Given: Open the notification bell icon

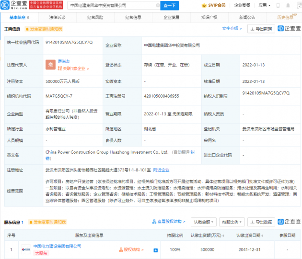Looking at the screenshot, I should point(288,5).
